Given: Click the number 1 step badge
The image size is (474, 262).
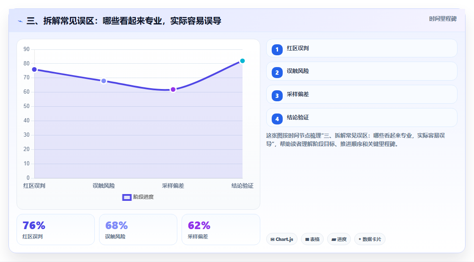Looking at the screenshot, I should pos(277,50).
